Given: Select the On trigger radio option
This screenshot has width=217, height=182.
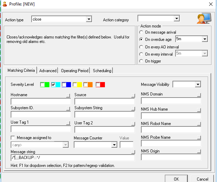Looking at the screenshot, I should (x=141, y=61).
